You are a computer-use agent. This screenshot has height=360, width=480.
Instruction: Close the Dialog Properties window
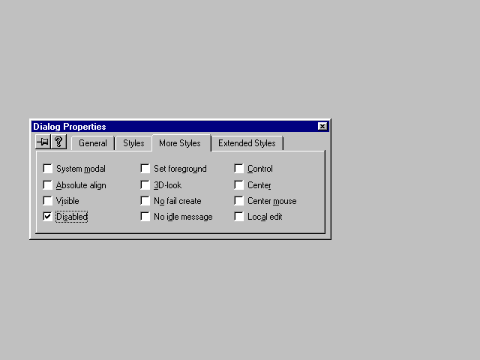tap(322, 127)
